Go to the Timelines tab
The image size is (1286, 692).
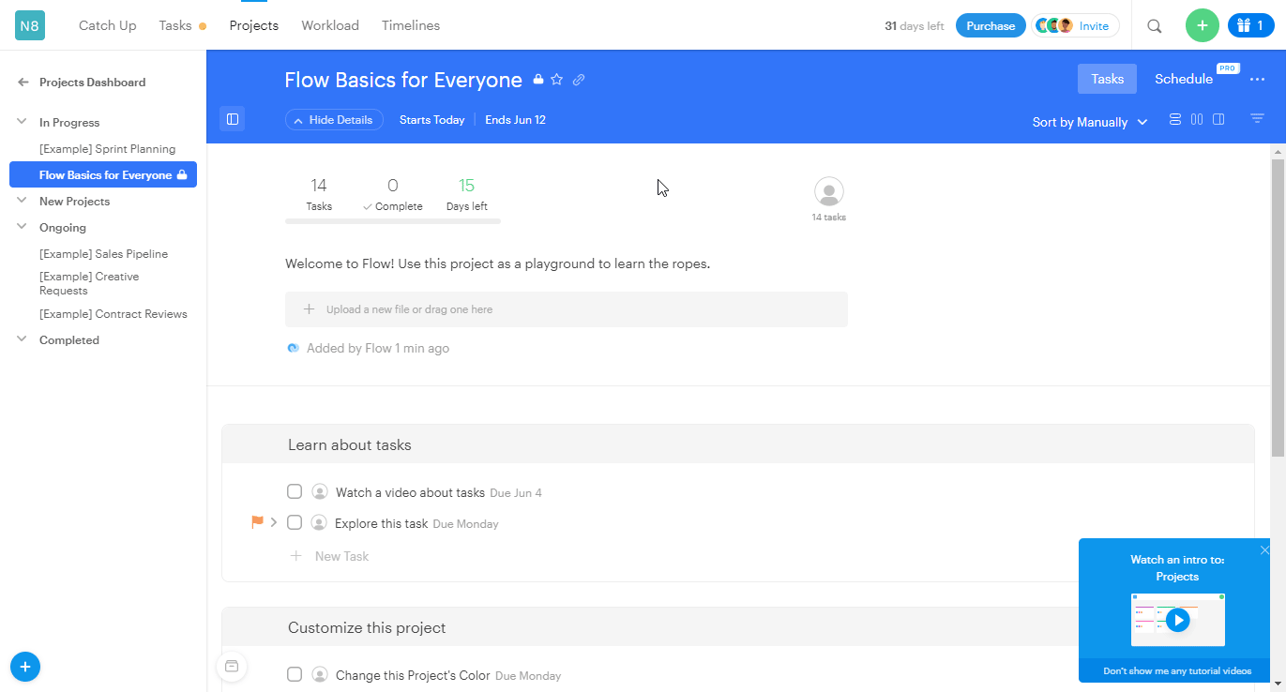click(x=410, y=25)
